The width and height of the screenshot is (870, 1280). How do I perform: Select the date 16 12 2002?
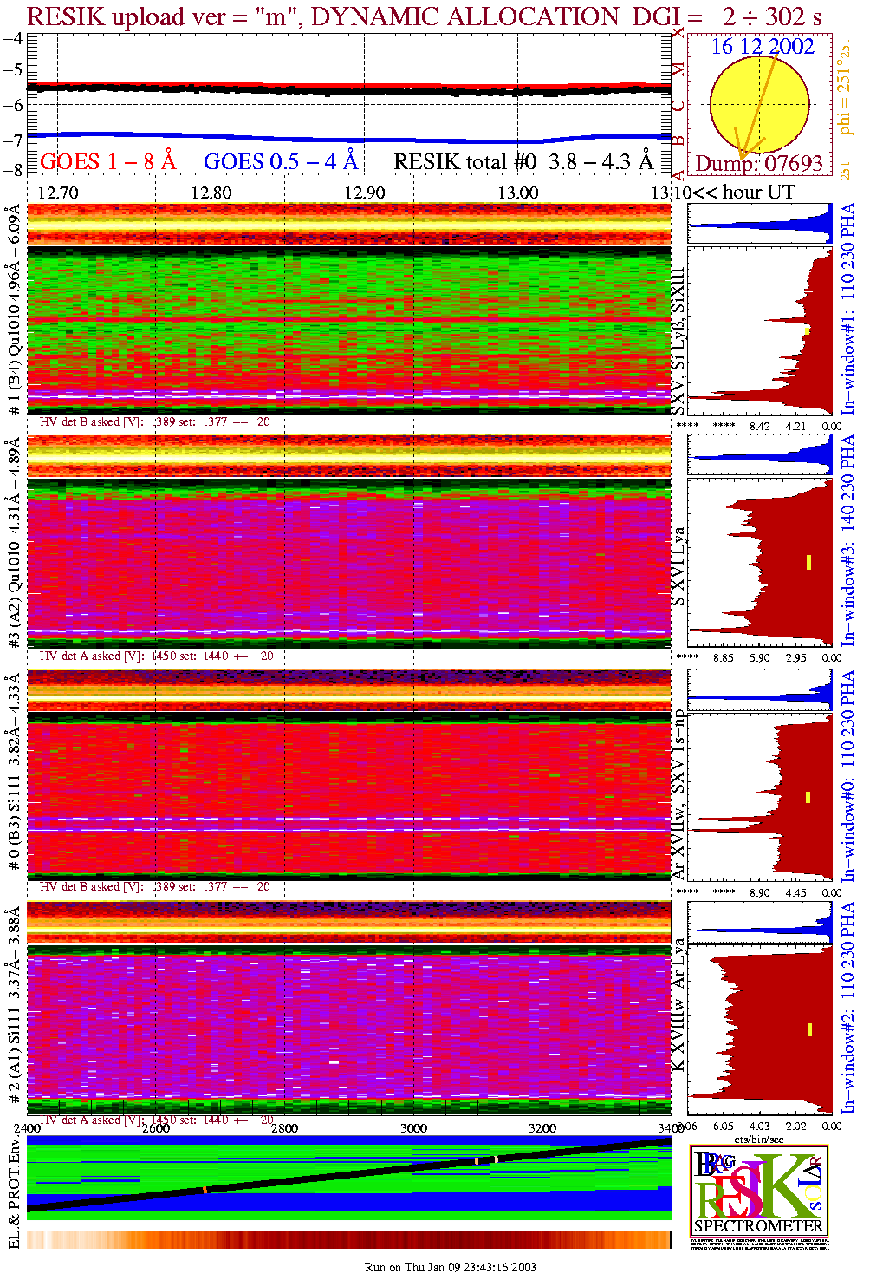(x=763, y=47)
